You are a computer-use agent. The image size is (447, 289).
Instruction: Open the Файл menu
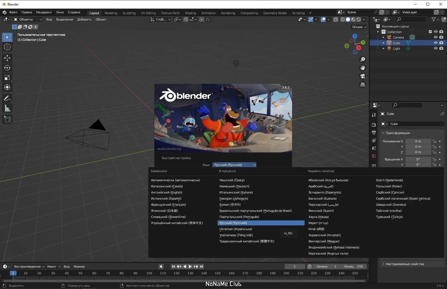[x=13, y=12]
